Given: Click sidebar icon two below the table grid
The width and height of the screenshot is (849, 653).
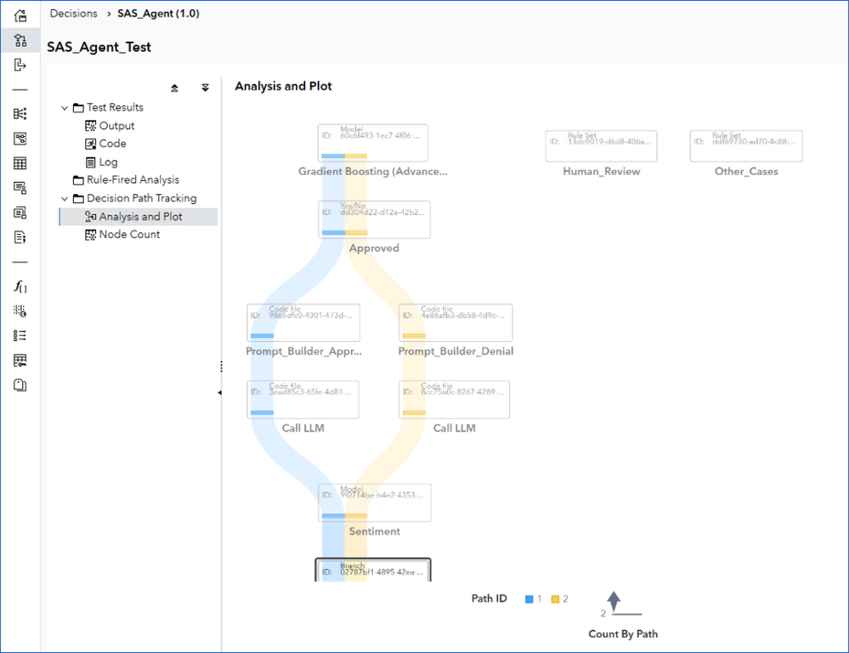Looking at the screenshot, I should coord(20,213).
